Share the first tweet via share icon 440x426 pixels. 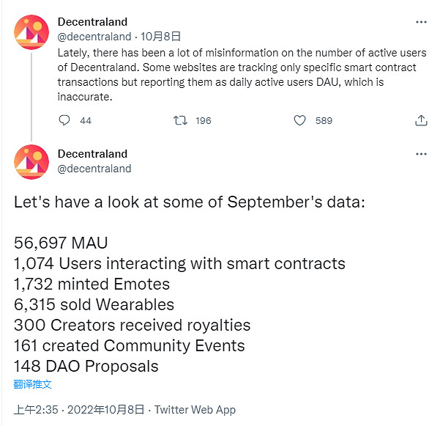coord(421,120)
